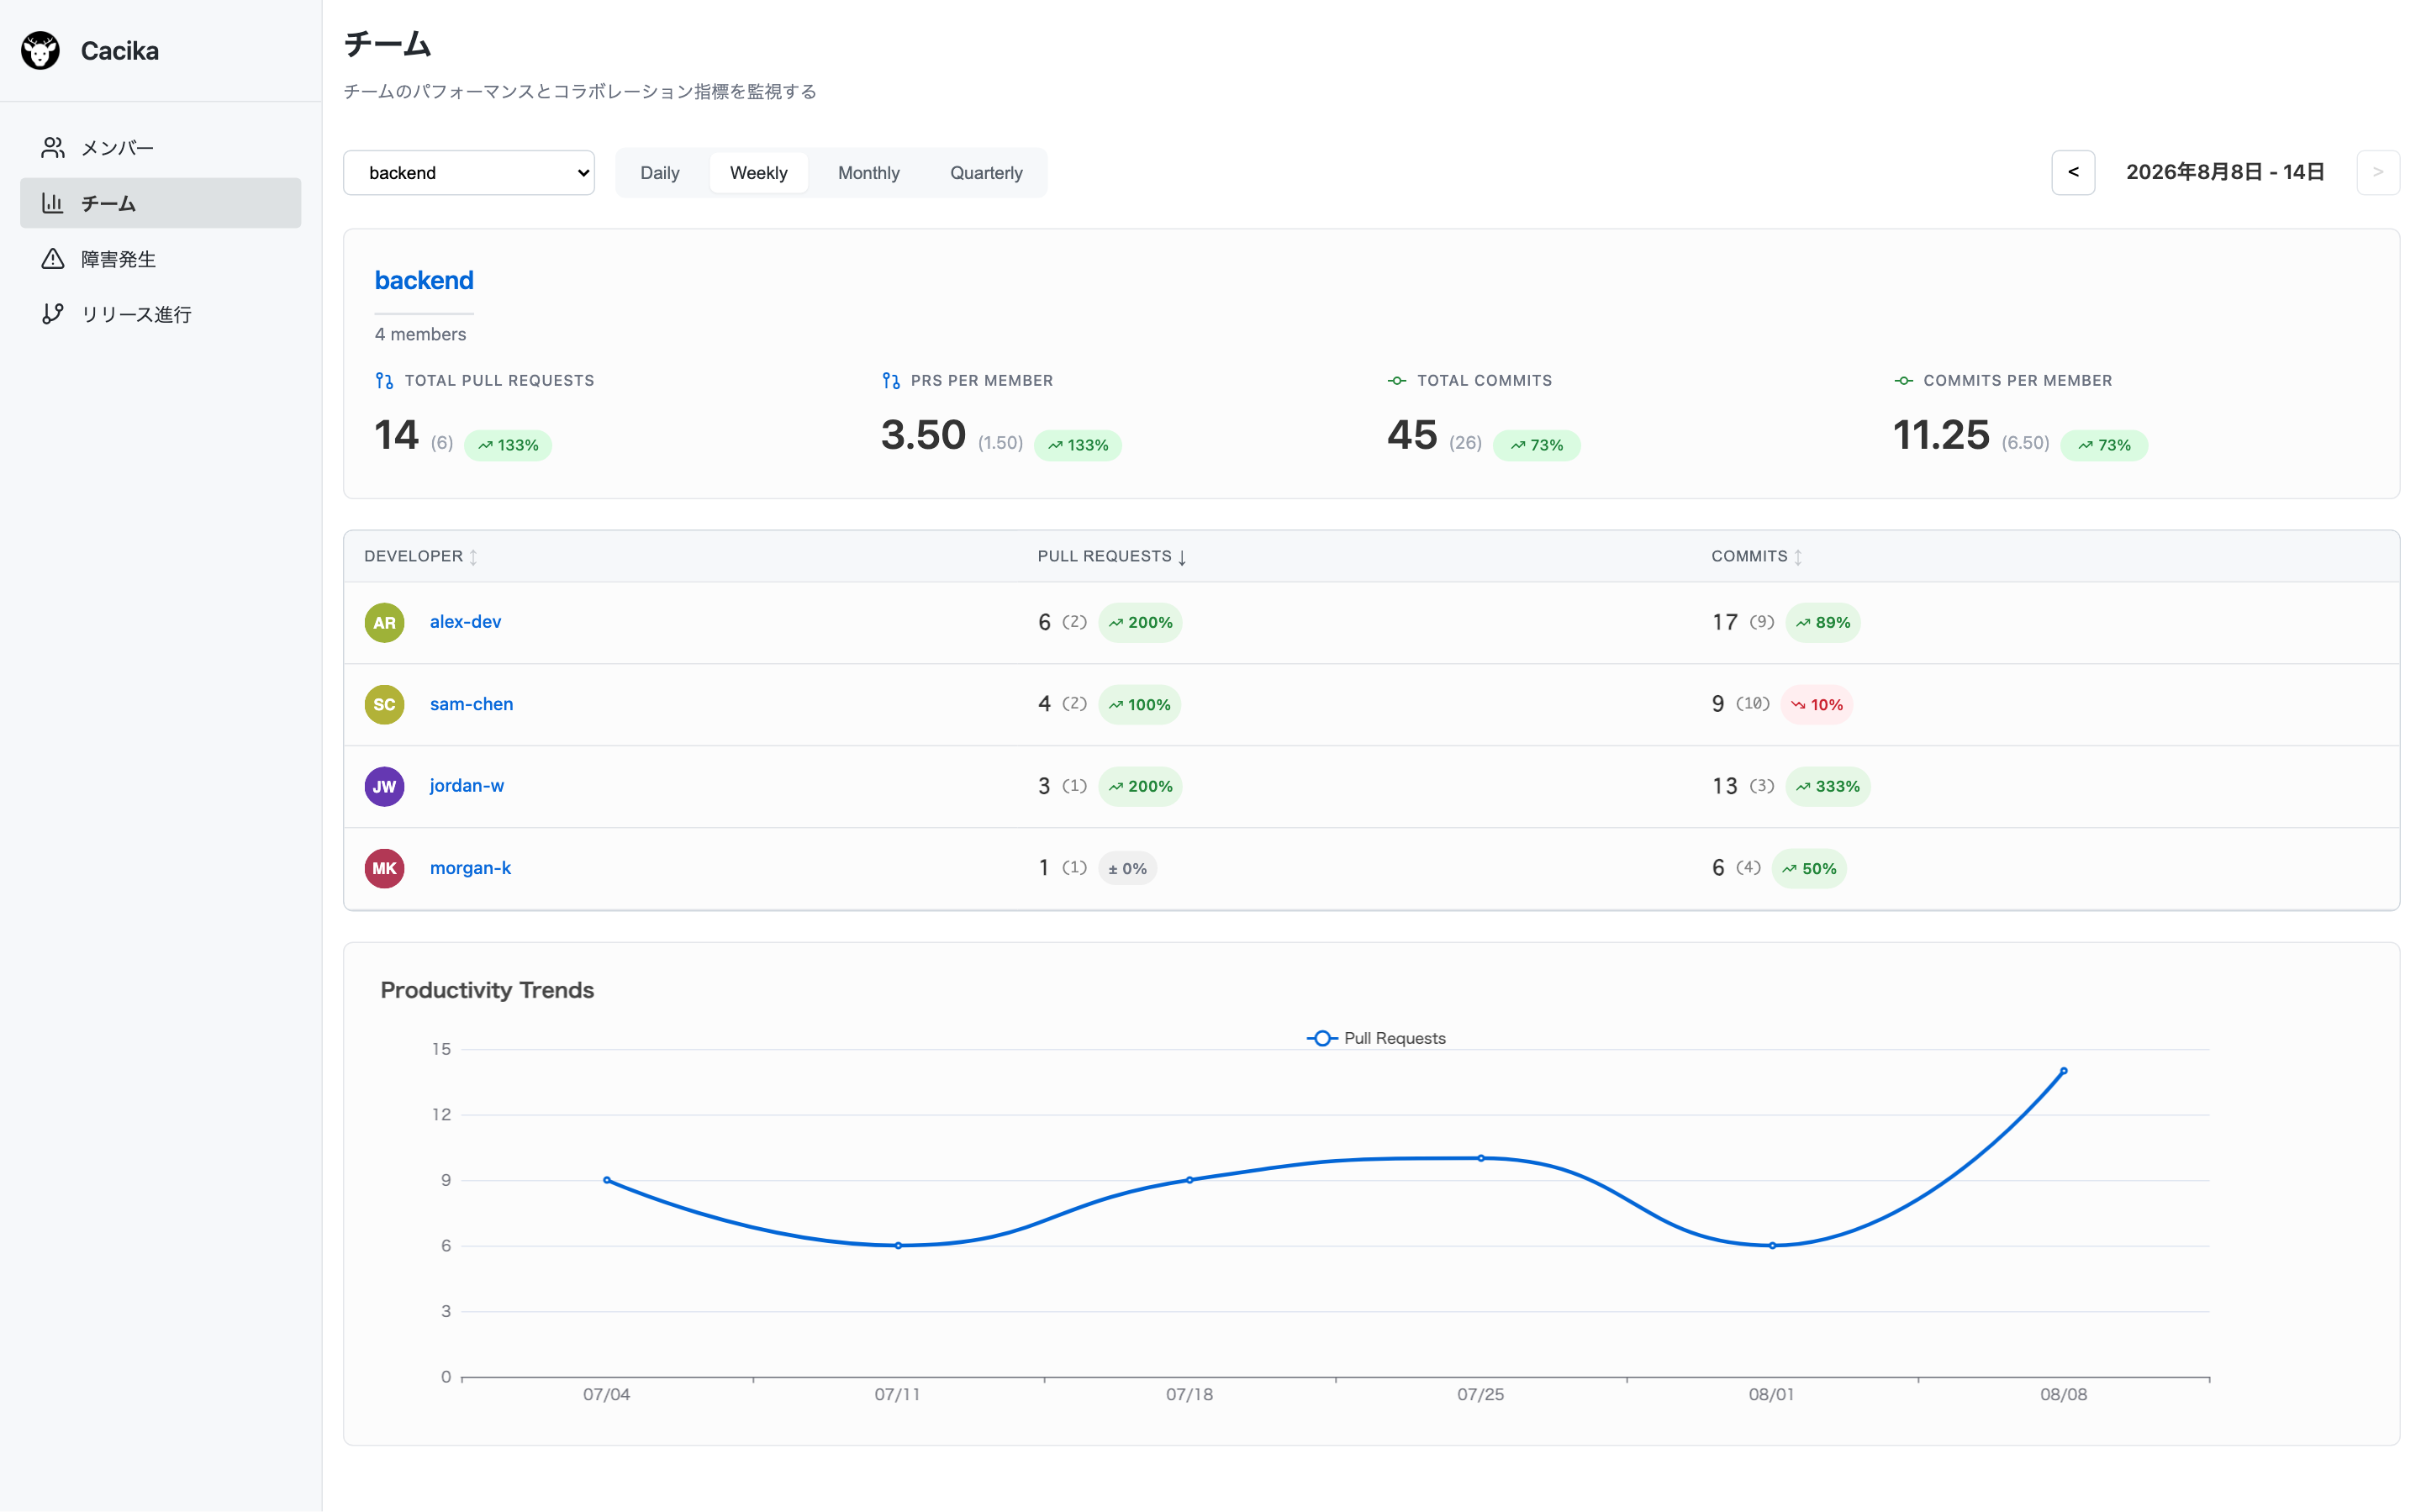The width and height of the screenshot is (2421, 1512).
Task: Open the backend team dropdown
Action: [x=469, y=173]
